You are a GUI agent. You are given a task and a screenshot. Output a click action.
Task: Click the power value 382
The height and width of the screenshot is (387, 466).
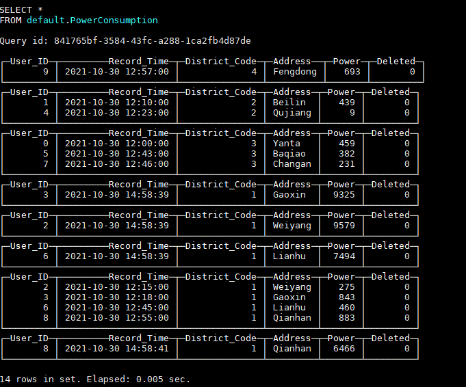tap(347, 154)
